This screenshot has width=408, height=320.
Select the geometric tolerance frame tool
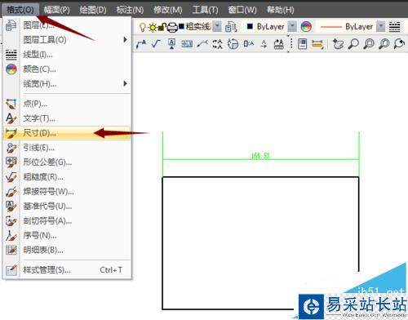(187, 43)
